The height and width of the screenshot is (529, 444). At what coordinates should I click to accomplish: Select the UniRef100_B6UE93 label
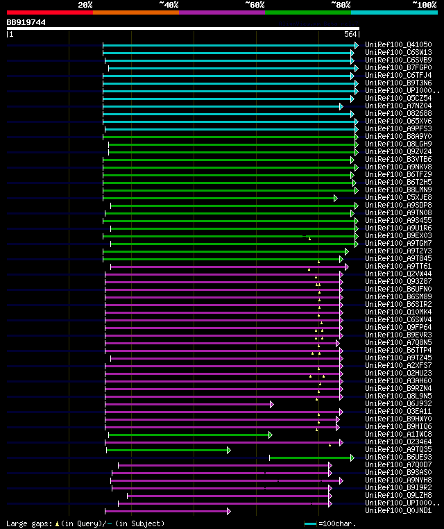[x=398, y=457]
